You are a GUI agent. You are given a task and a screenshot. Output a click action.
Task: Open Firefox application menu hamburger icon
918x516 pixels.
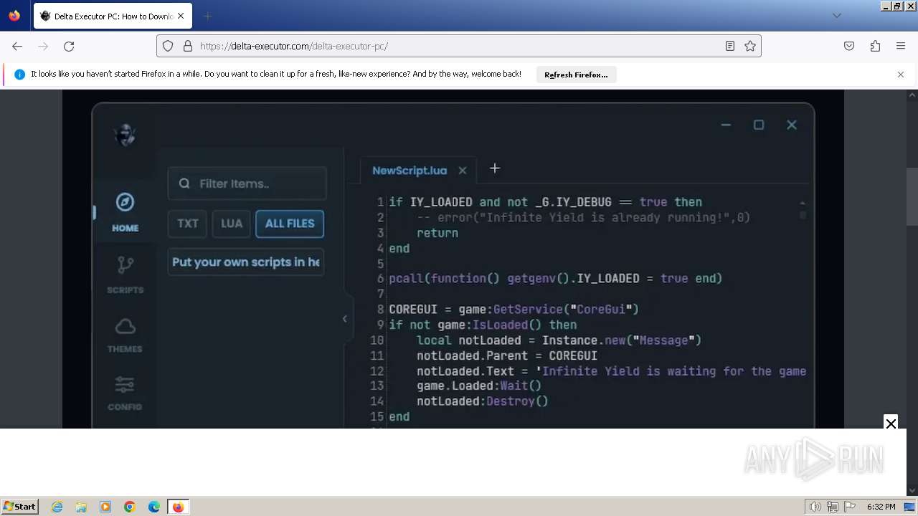[901, 46]
